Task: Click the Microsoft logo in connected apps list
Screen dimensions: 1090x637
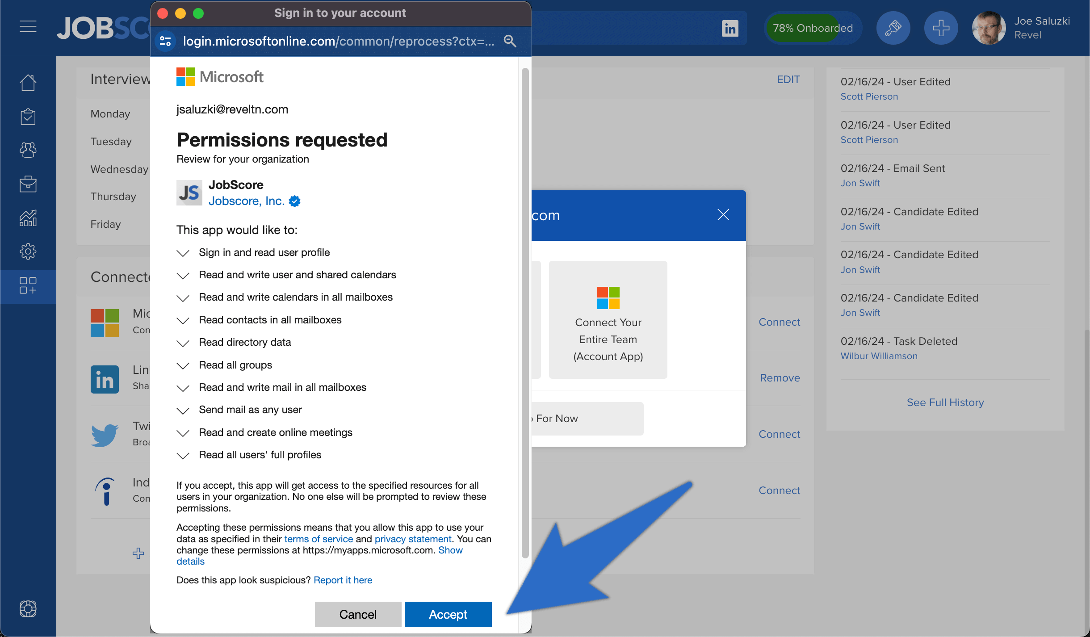Action: pyautogui.click(x=105, y=323)
